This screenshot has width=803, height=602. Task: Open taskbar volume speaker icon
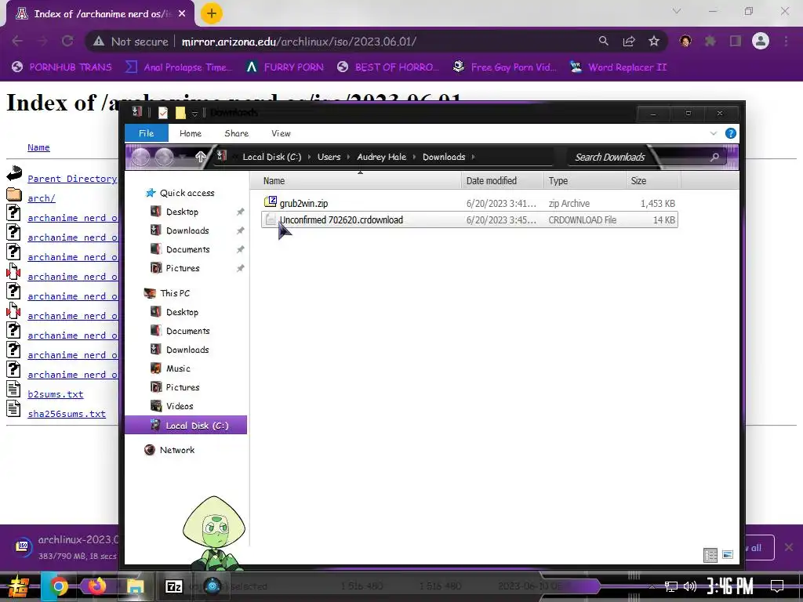(x=690, y=586)
